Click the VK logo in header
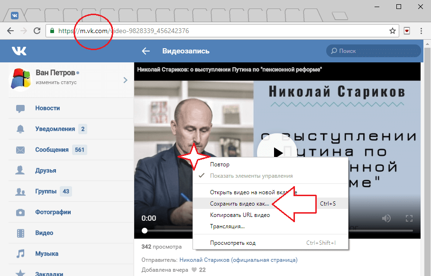The width and height of the screenshot is (431, 276). [19, 51]
